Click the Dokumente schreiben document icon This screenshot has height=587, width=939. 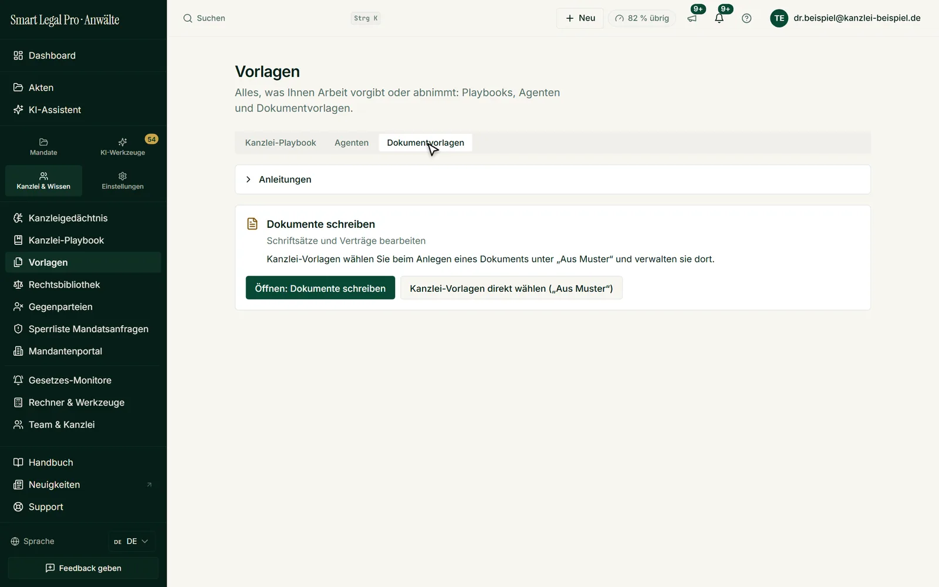pyautogui.click(x=252, y=224)
